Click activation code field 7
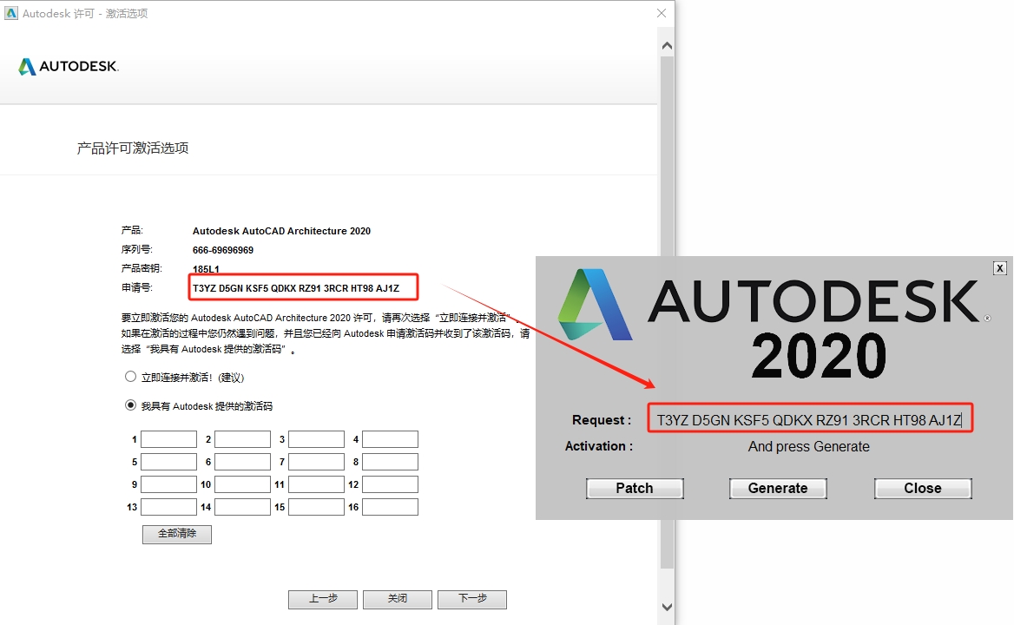 point(316,462)
